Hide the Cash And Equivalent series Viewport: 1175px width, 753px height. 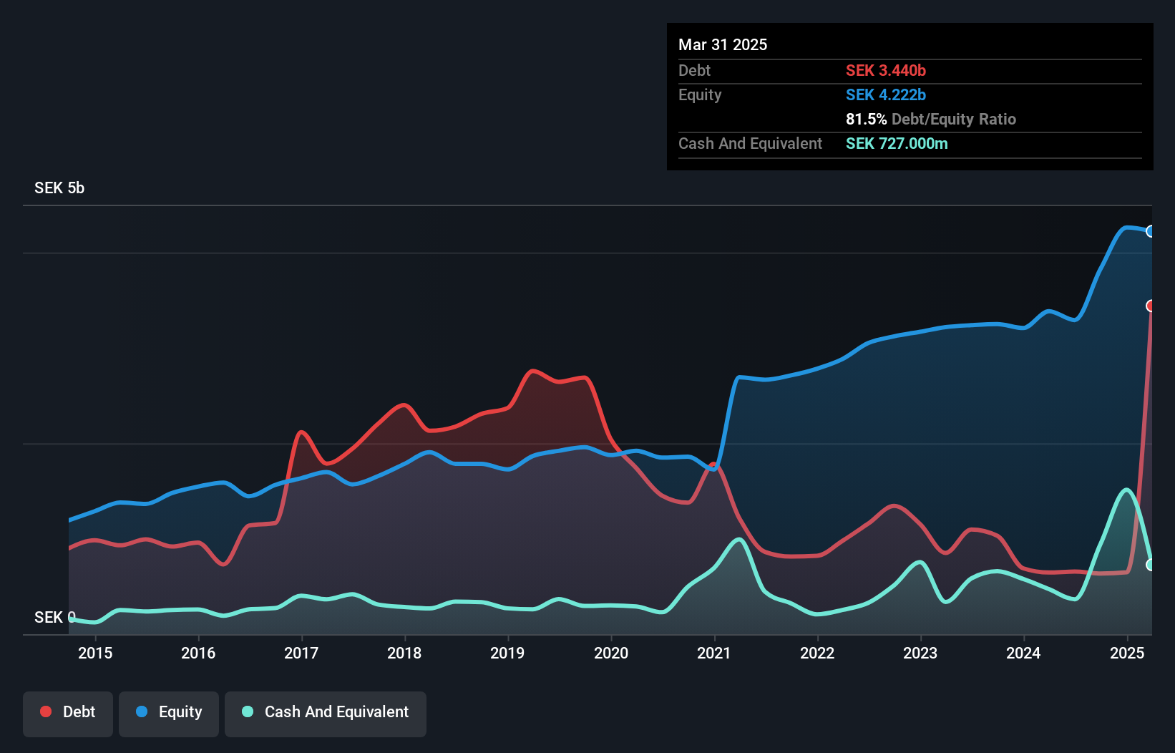[x=326, y=713]
